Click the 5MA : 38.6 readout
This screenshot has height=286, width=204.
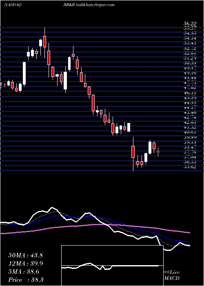point(24,272)
